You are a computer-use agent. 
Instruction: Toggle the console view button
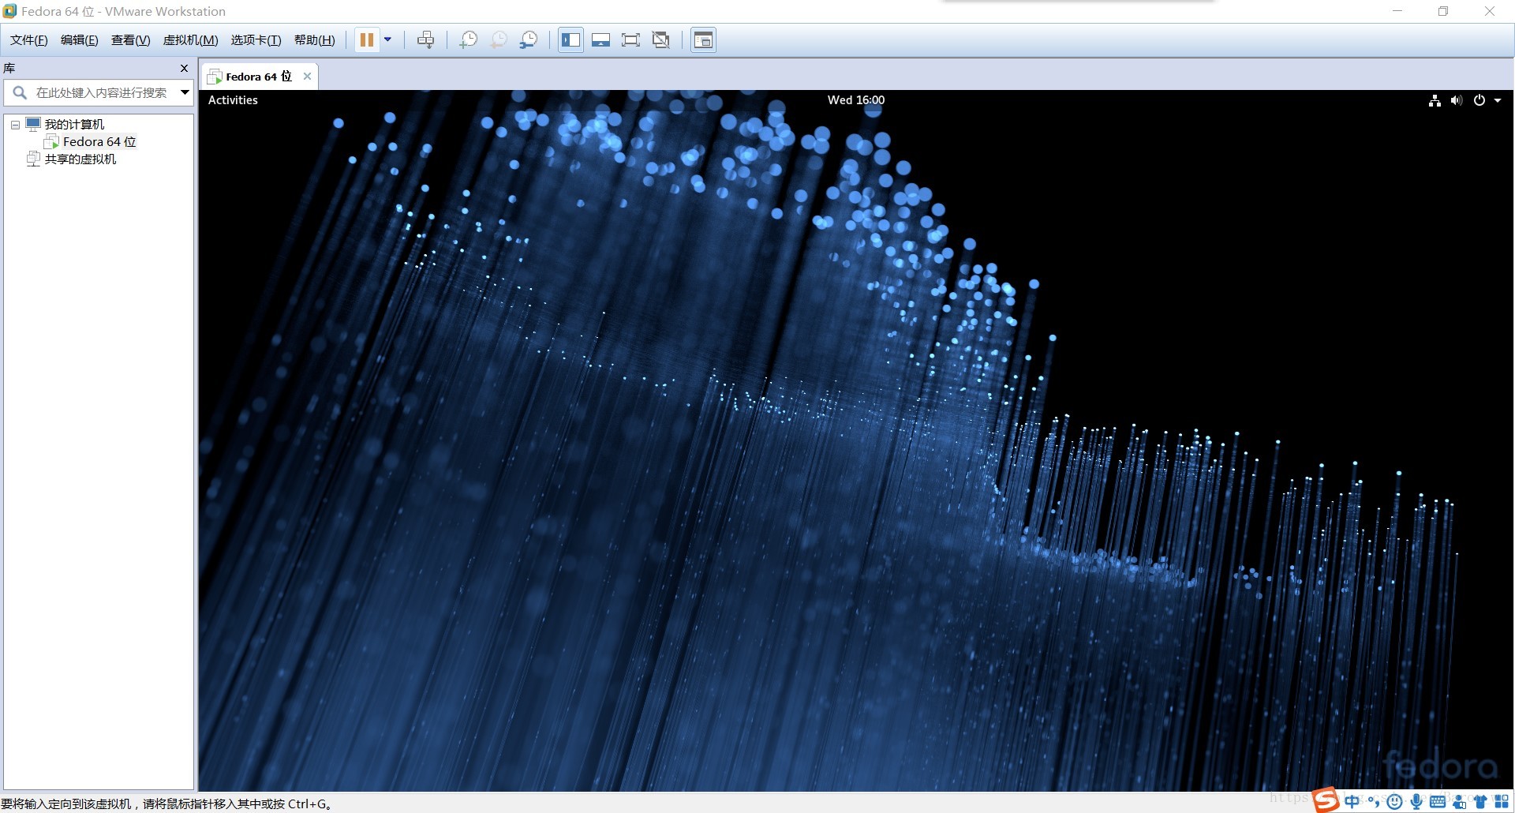click(703, 39)
